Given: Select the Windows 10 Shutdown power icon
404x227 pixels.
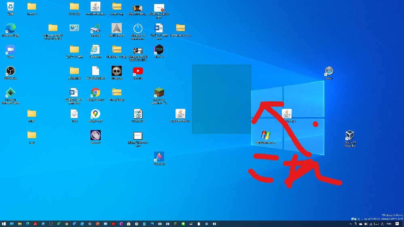Looking at the screenshot, I should tap(138, 31).
